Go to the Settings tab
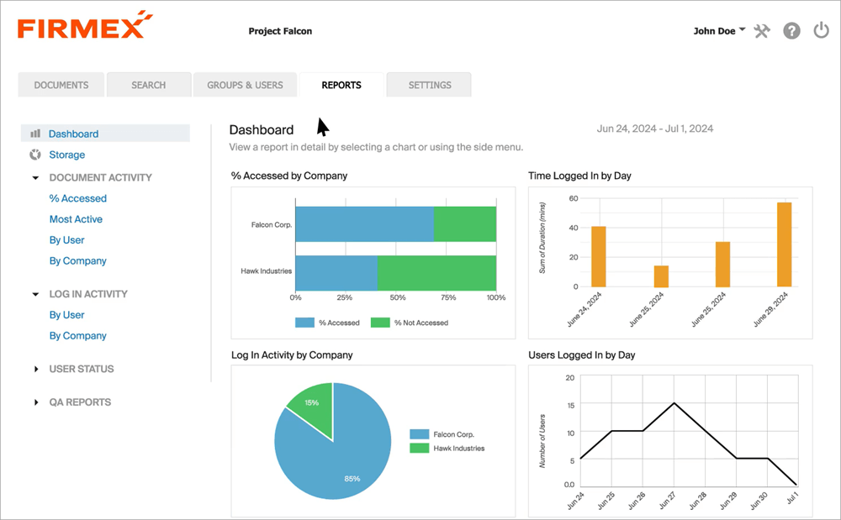Screen dimensions: 841x520 430,85
